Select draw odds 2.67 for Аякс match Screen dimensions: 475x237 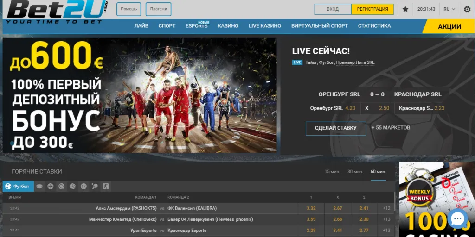[x=338, y=208]
